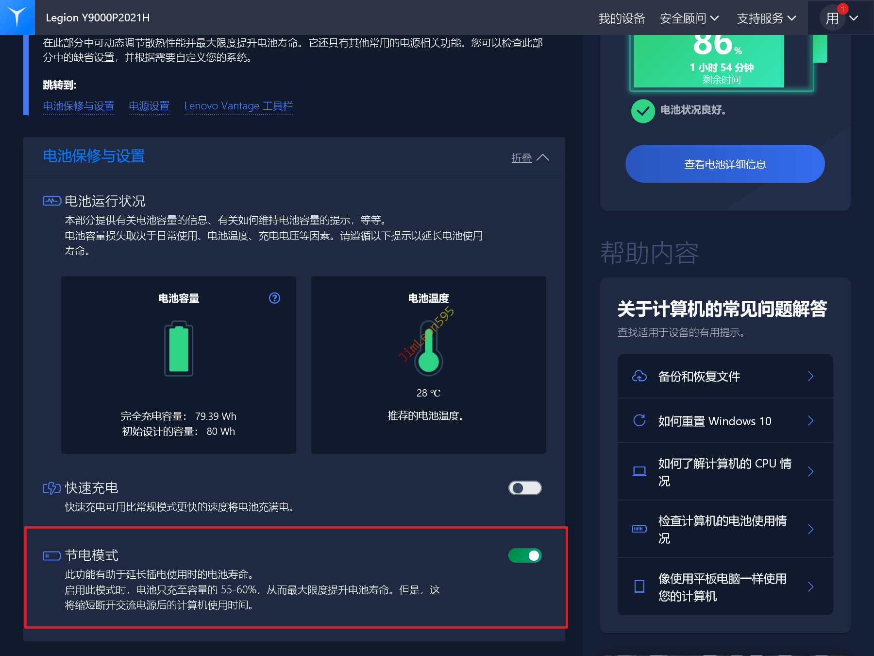Click the Legion logo icon
Viewport: 874px width, 656px height.
pos(17,17)
